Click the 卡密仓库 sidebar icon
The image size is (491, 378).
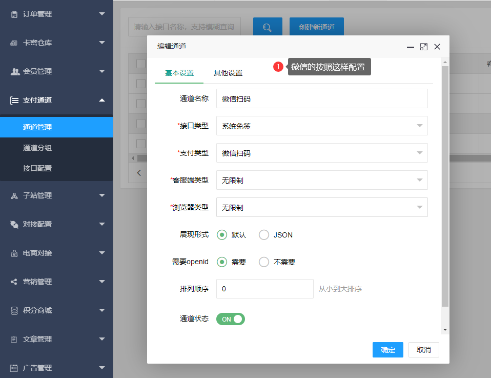pyautogui.click(x=14, y=43)
